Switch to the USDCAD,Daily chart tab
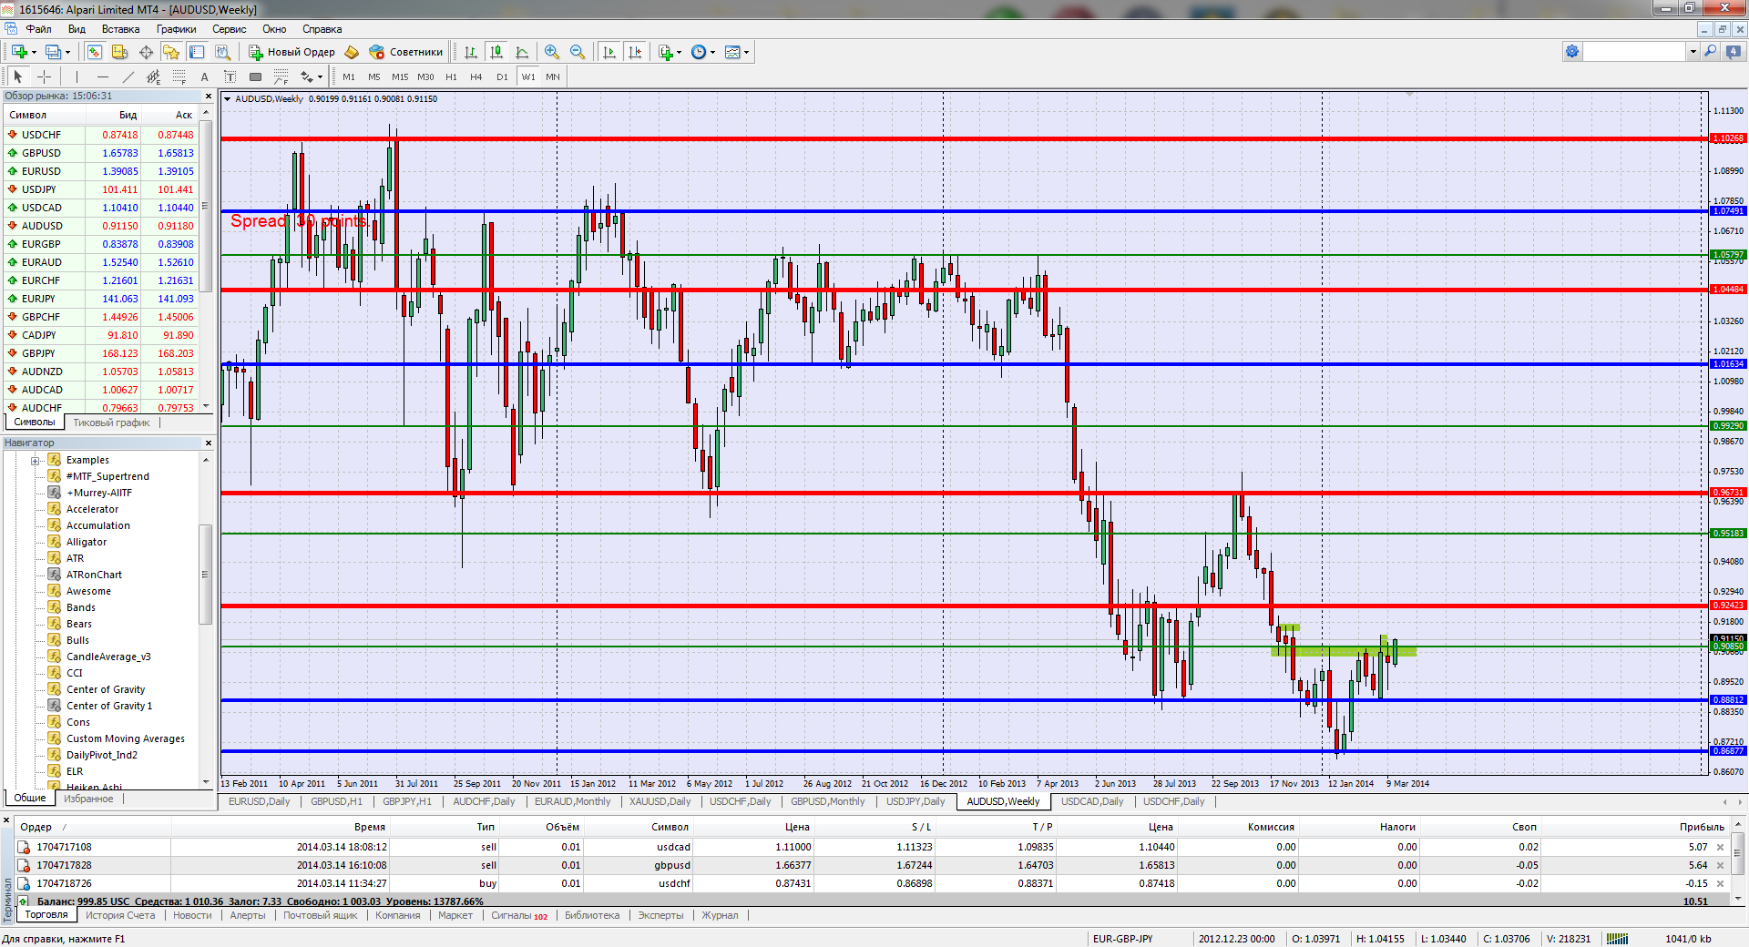1749x947 pixels. click(x=1091, y=801)
